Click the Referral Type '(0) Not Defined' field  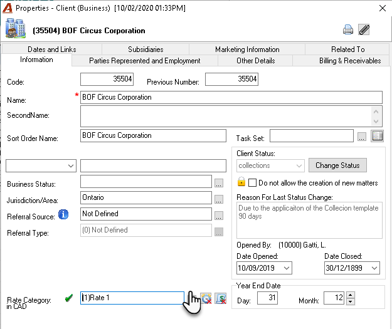pos(146,230)
